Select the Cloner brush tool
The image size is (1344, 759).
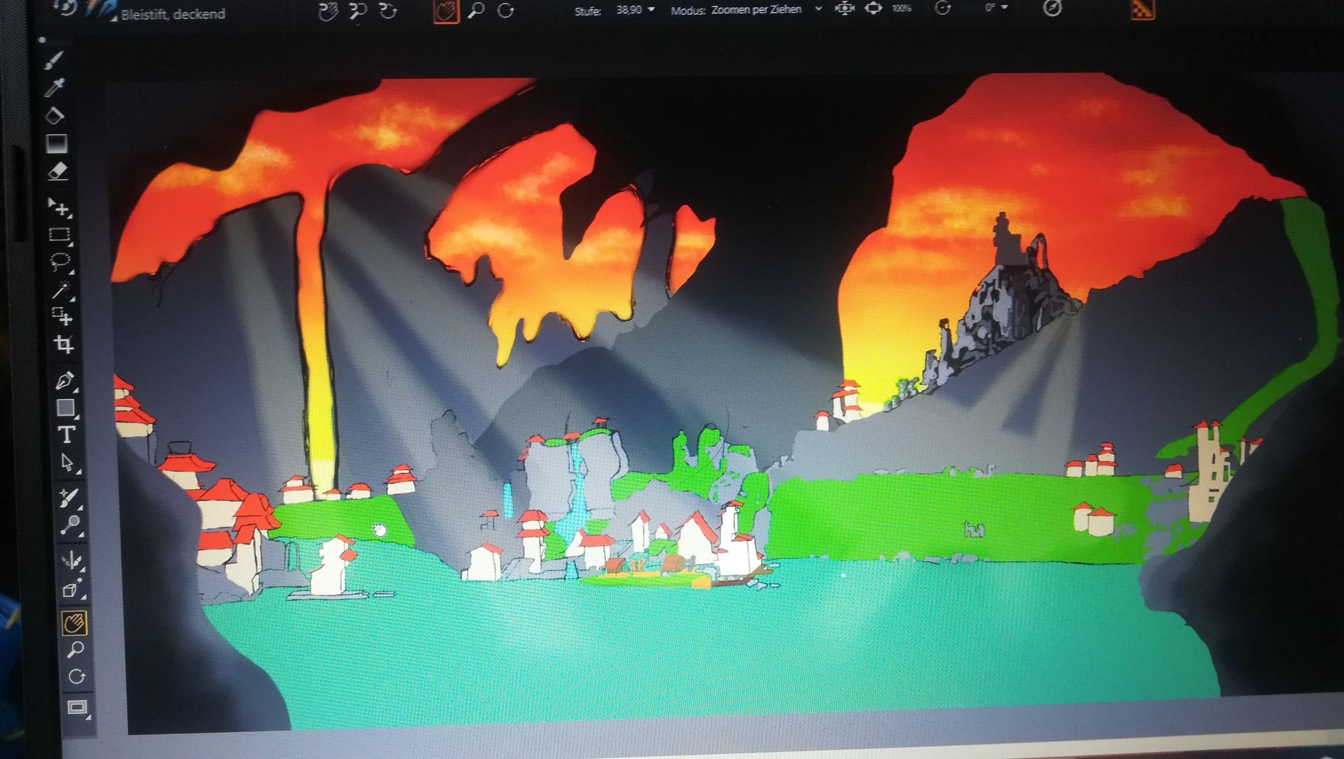(69, 498)
